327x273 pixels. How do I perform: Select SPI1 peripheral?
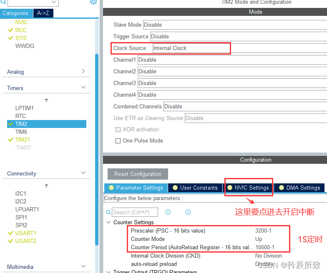tap(21, 218)
